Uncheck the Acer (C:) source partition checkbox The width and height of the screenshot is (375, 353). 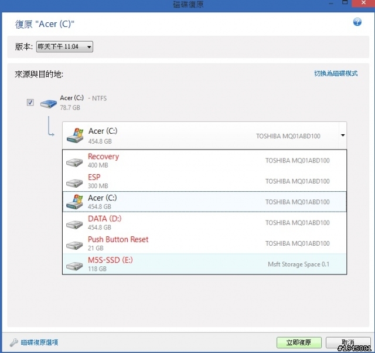coord(30,103)
